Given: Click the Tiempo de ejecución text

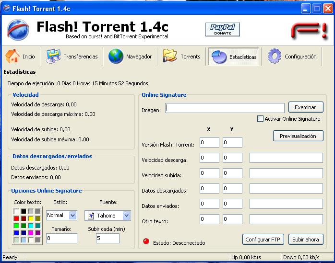Looking at the screenshot, I should pyautogui.click(x=78, y=83).
